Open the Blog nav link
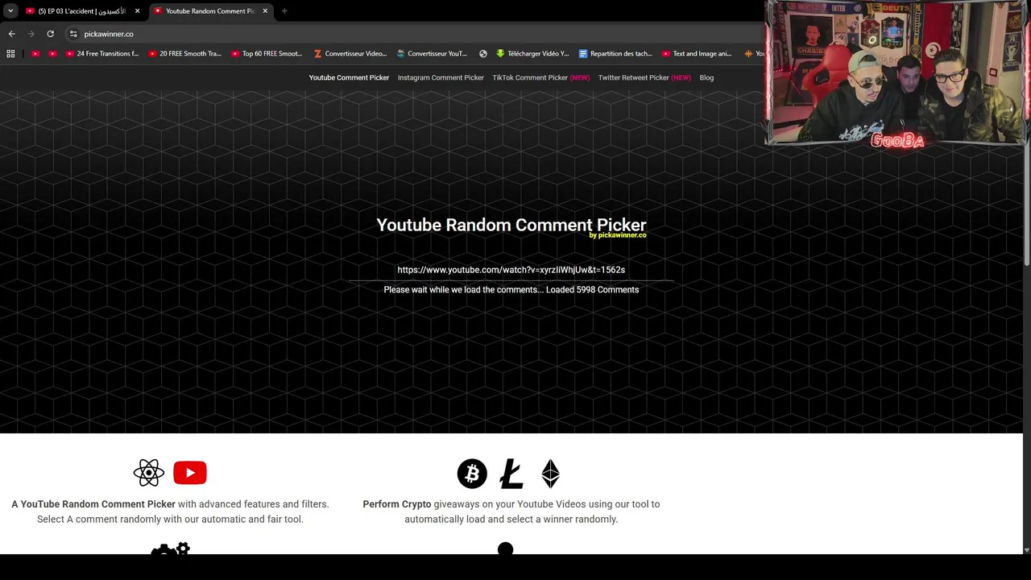 click(706, 78)
